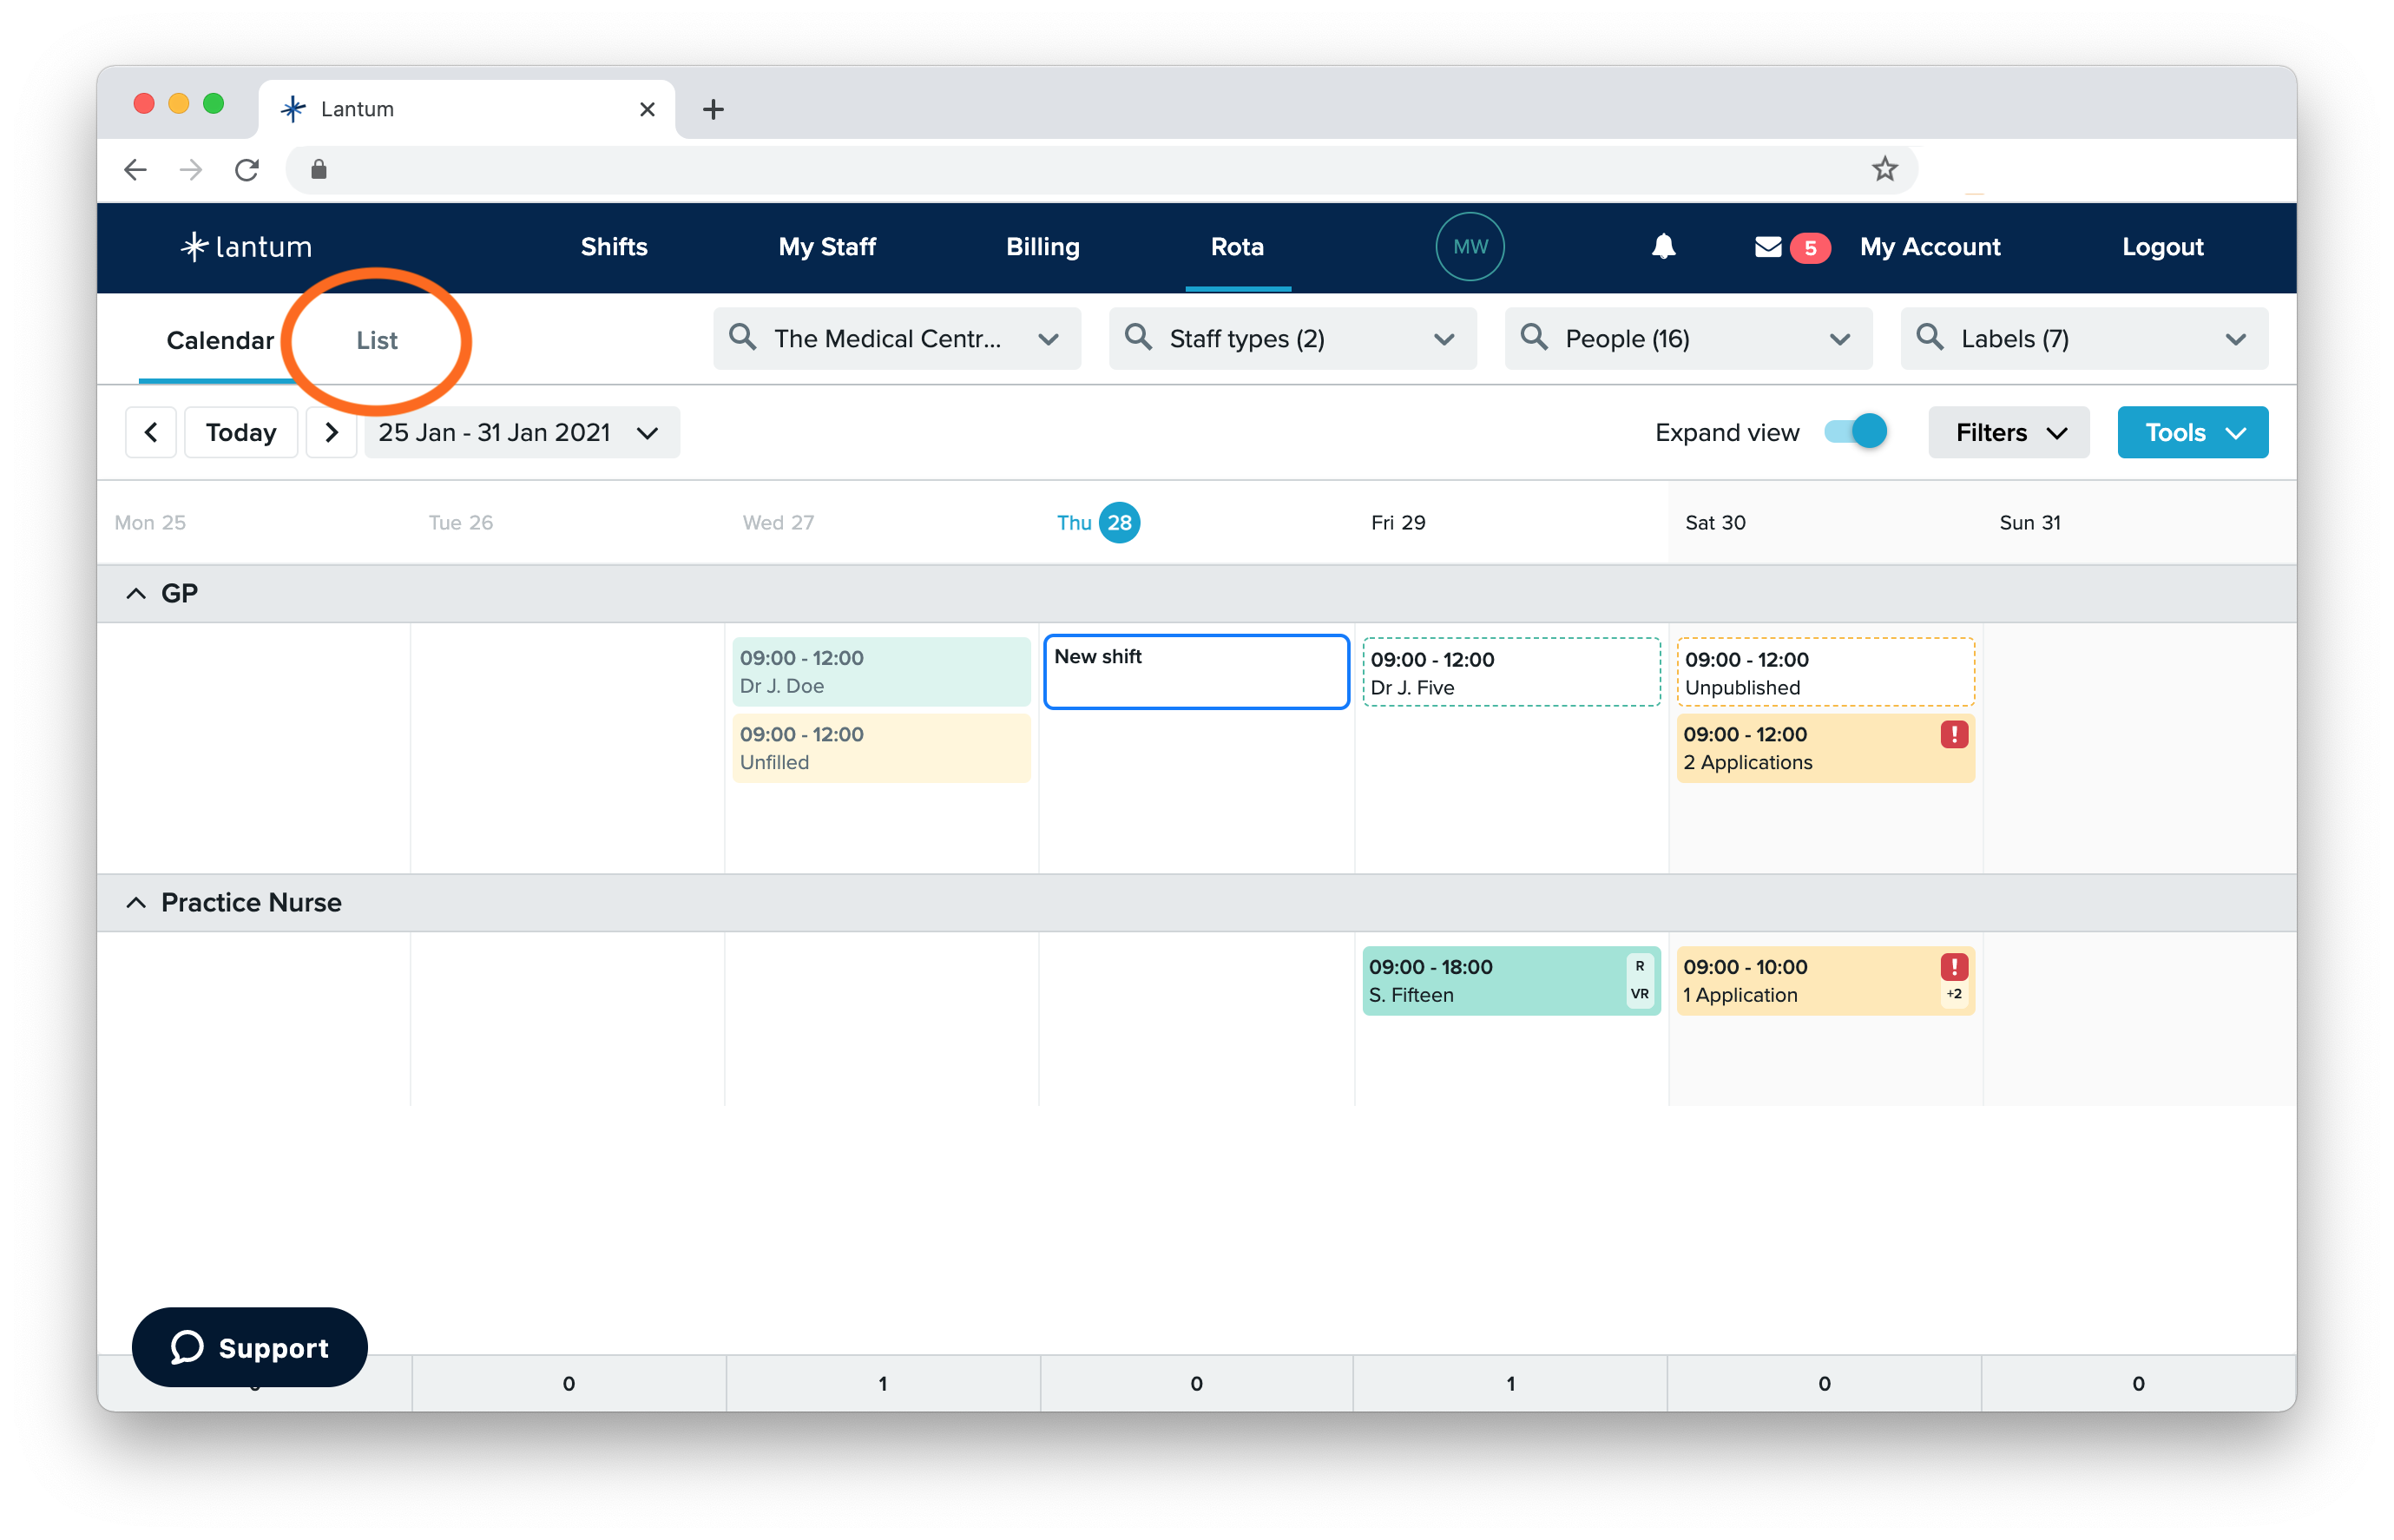Click the red alert badge on the 2 Applications shift
The image size is (2394, 1540).
tap(1953, 734)
